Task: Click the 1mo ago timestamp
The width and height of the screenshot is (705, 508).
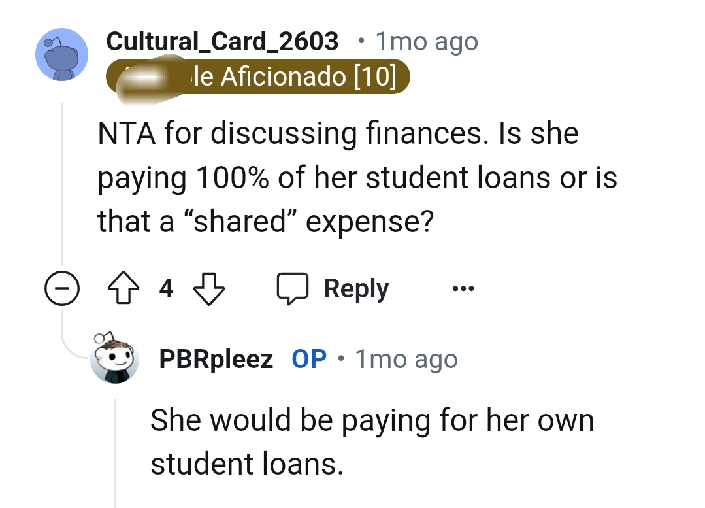Action: [425, 41]
